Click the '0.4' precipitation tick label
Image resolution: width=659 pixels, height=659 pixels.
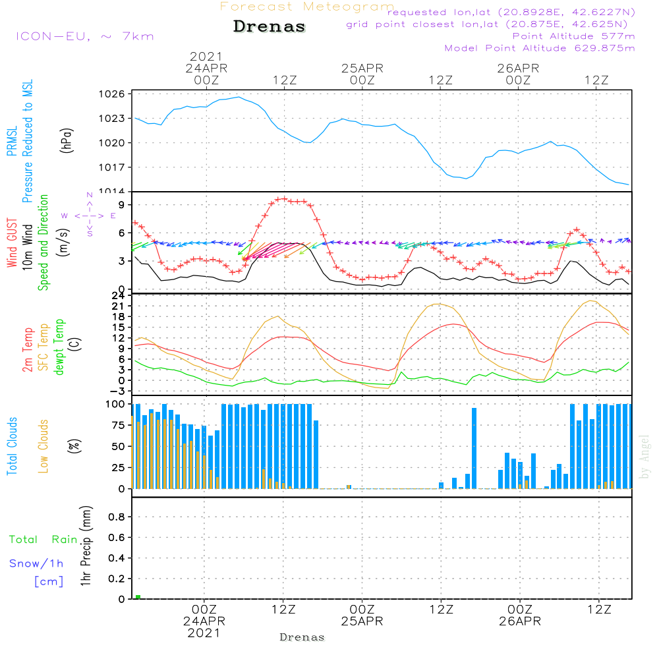(117, 558)
